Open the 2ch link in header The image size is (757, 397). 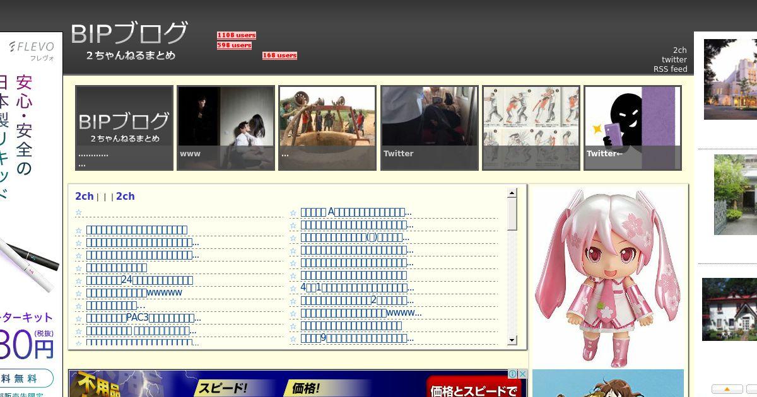679,50
